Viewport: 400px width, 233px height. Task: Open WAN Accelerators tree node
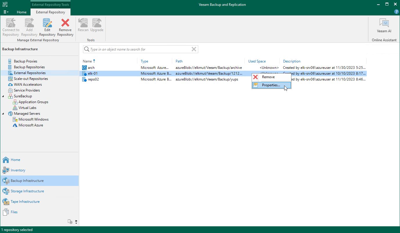point(28,85)
